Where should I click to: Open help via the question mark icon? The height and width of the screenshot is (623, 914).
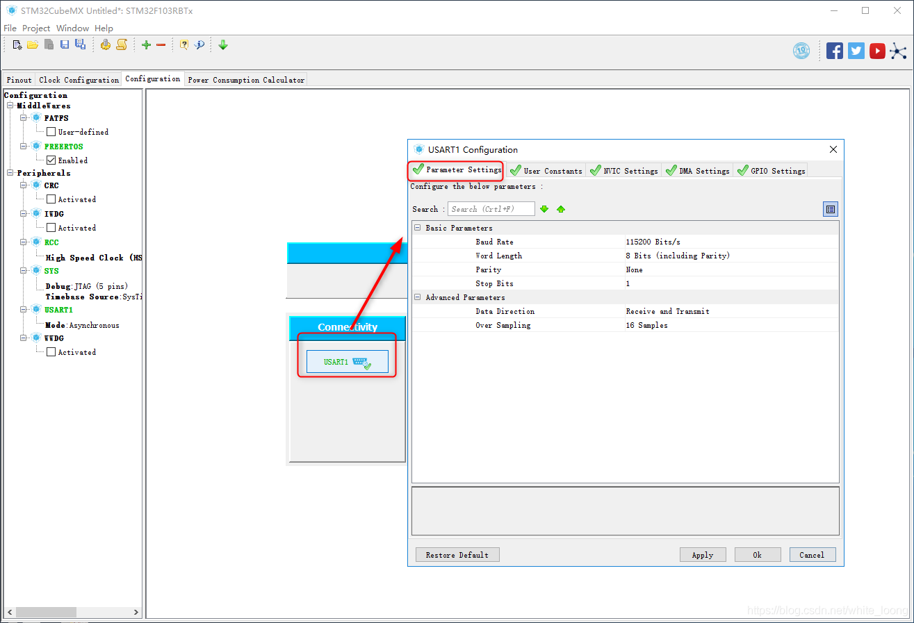pyautogui.click(x=184, y=44)
